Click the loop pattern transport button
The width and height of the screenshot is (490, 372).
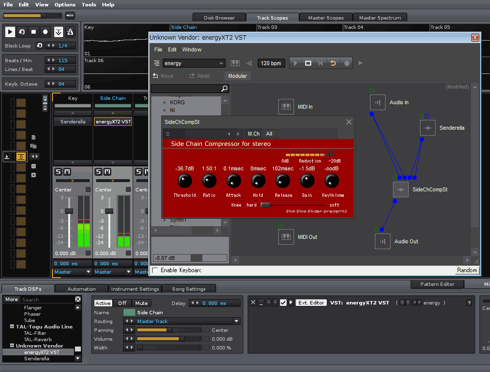coord(22,32)
